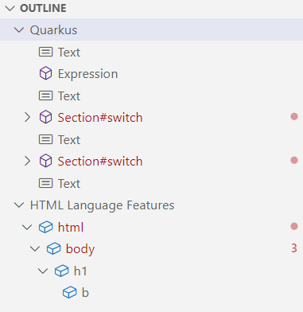Select the second Section#switch label
Screen dimensions: 303x312
click(x=100, y=162)
